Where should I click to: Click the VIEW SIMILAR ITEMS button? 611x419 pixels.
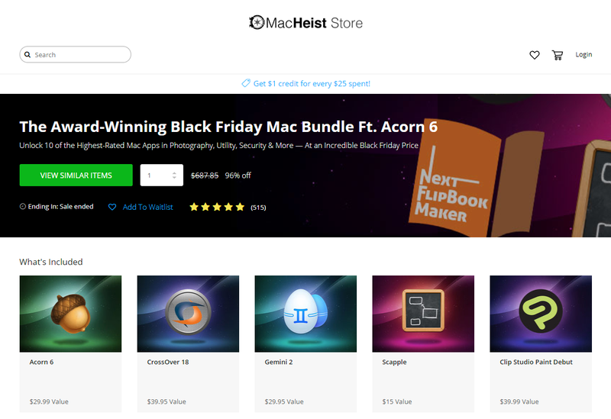point(76,176)
